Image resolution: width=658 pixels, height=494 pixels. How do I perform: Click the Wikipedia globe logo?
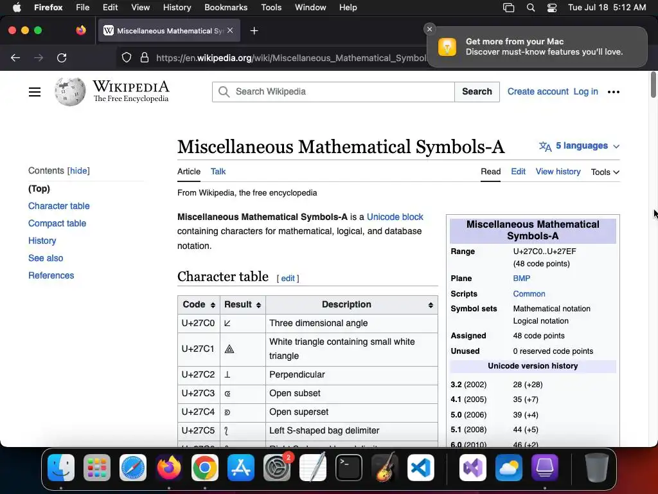(70, 91)
